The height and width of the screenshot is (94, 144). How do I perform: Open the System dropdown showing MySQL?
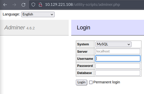(113, 44)
